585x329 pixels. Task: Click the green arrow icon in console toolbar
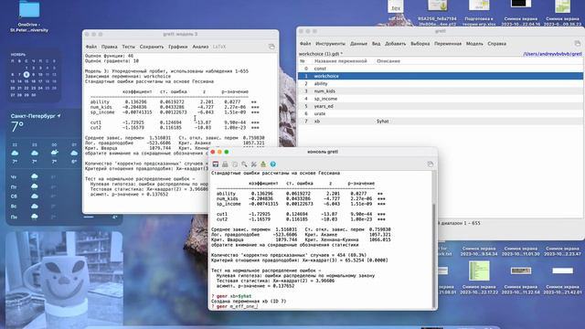coord(263,164)
